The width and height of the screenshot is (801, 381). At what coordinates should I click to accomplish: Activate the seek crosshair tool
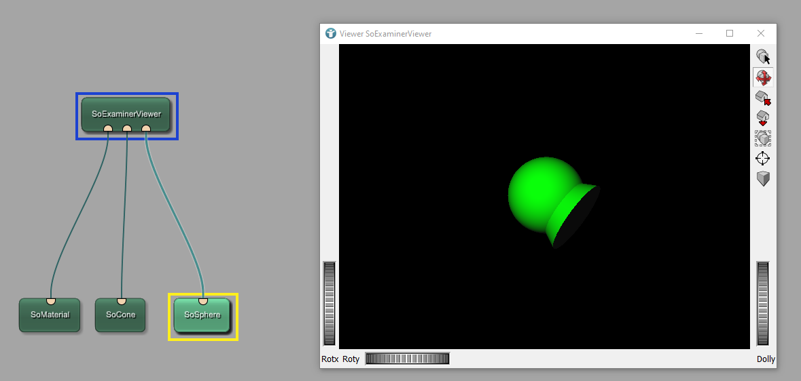point(762,159)
